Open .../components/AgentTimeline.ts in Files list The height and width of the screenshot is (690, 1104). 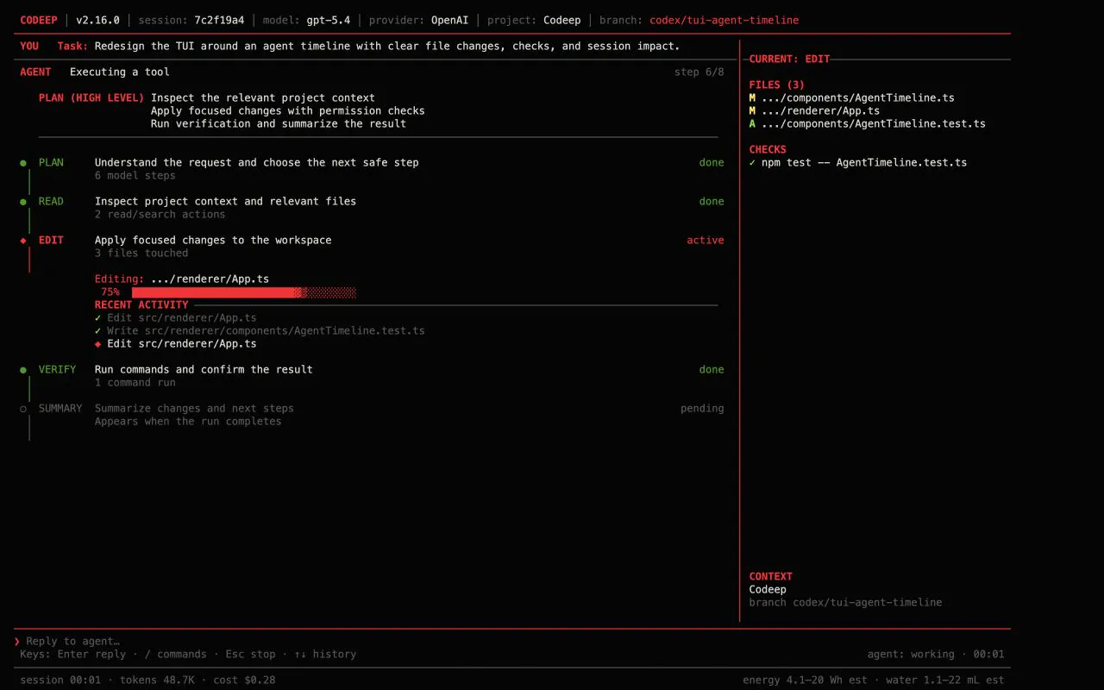point(858,98)
